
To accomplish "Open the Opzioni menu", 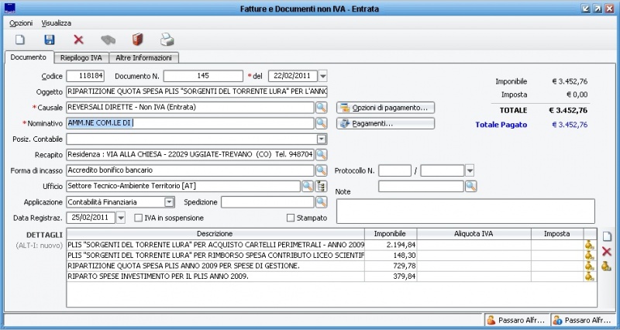I will tap(21, 23).
